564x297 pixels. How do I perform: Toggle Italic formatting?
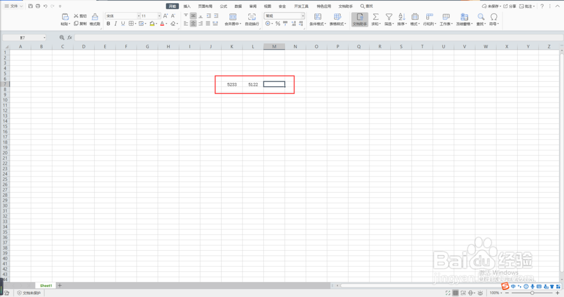(116, 23)
